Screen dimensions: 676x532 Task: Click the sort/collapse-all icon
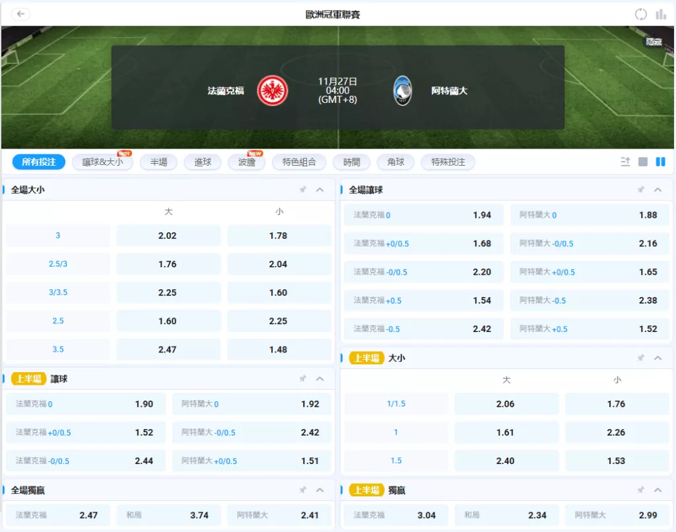point(625,162)
